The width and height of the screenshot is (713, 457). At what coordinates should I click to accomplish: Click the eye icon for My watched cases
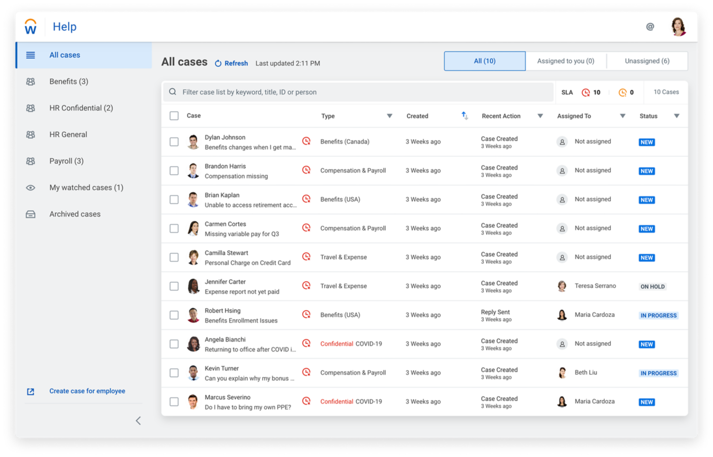click(x=30, y=188)
